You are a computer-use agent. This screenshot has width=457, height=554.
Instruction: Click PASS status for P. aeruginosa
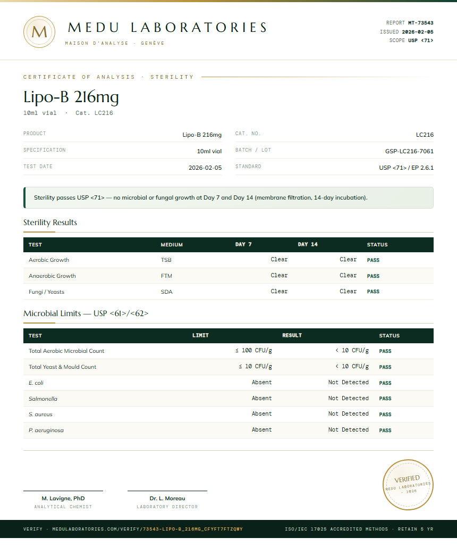pos(385,431)
